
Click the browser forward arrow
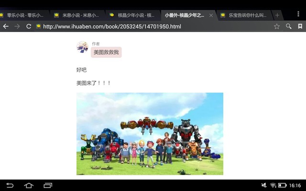point(17,26)
